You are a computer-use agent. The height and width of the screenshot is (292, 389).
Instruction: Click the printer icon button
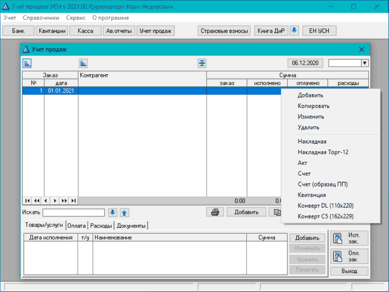point(216,212)
